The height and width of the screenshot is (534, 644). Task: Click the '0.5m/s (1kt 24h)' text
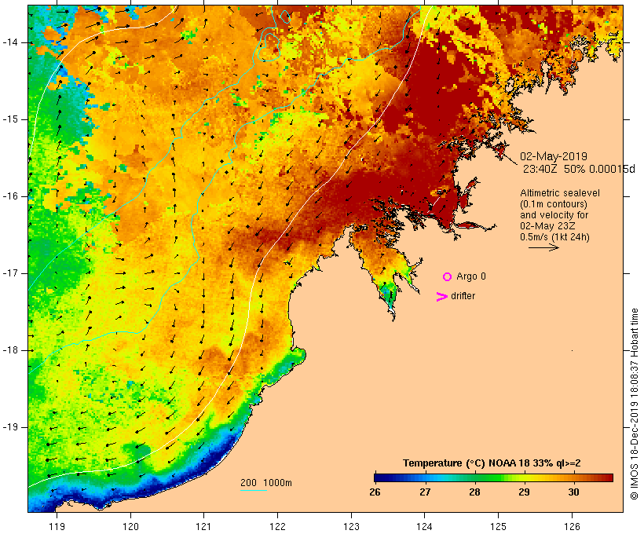coord(555,237)
